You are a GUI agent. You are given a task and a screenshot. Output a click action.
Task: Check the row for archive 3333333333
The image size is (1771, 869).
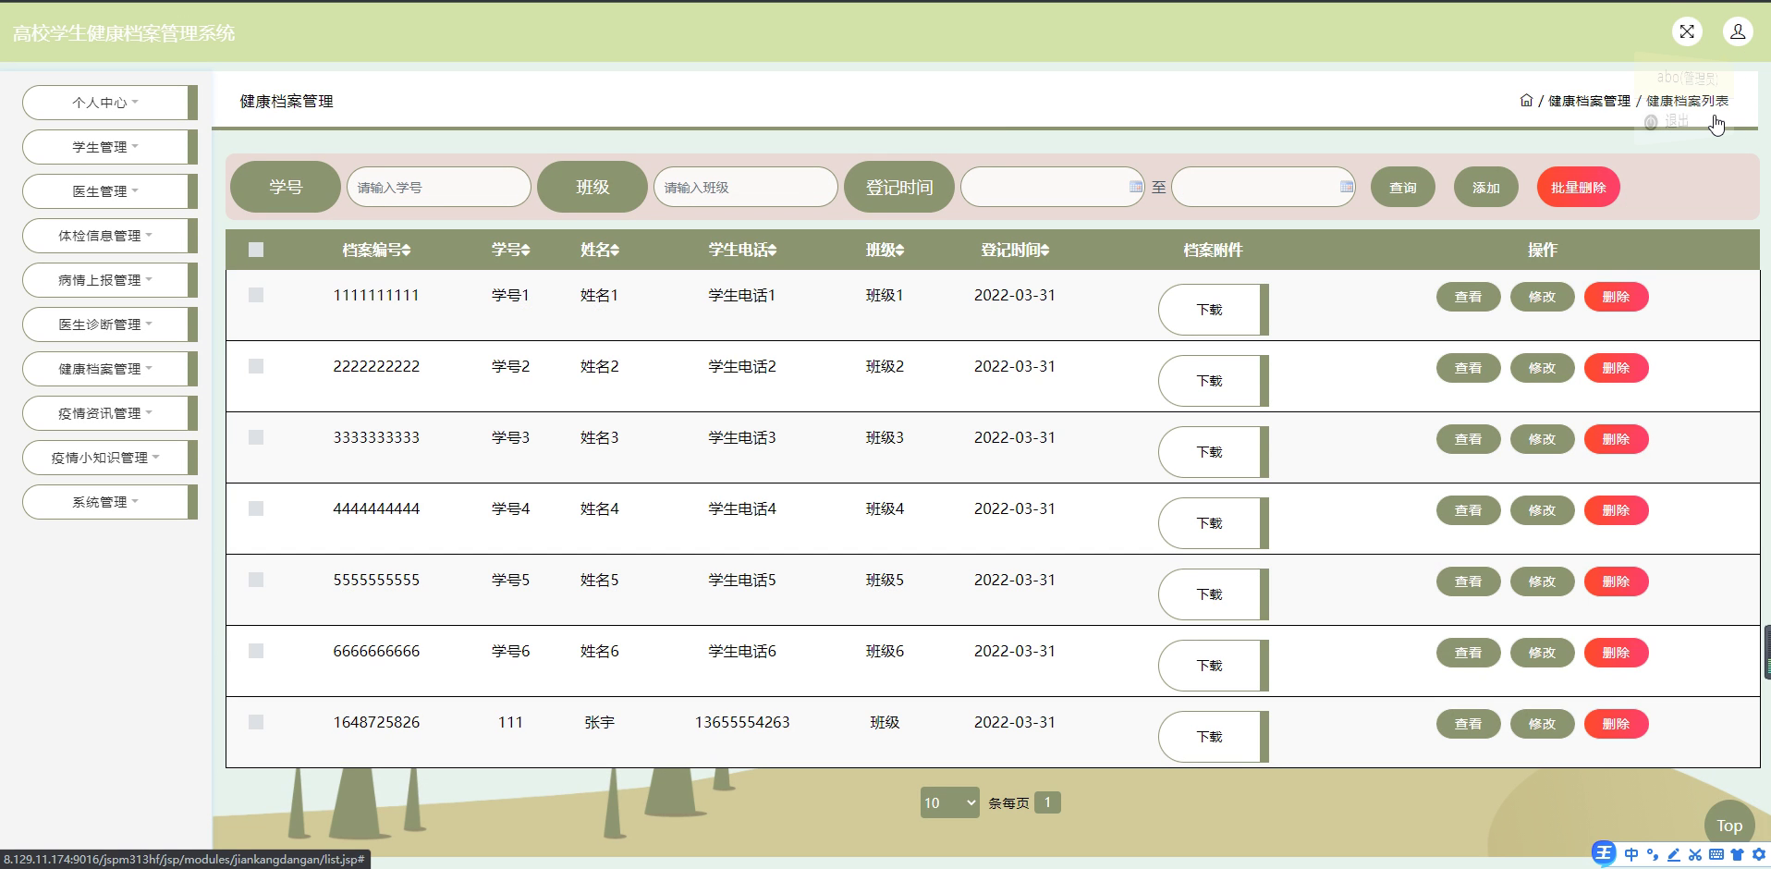(256, 437)
